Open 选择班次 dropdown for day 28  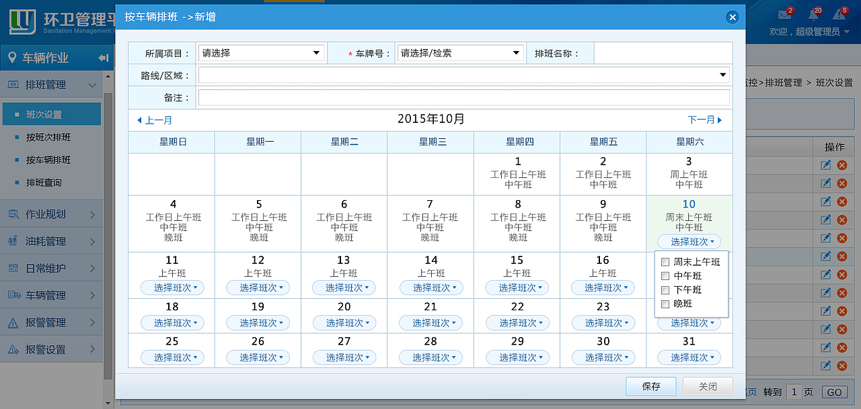pos(431,358)
